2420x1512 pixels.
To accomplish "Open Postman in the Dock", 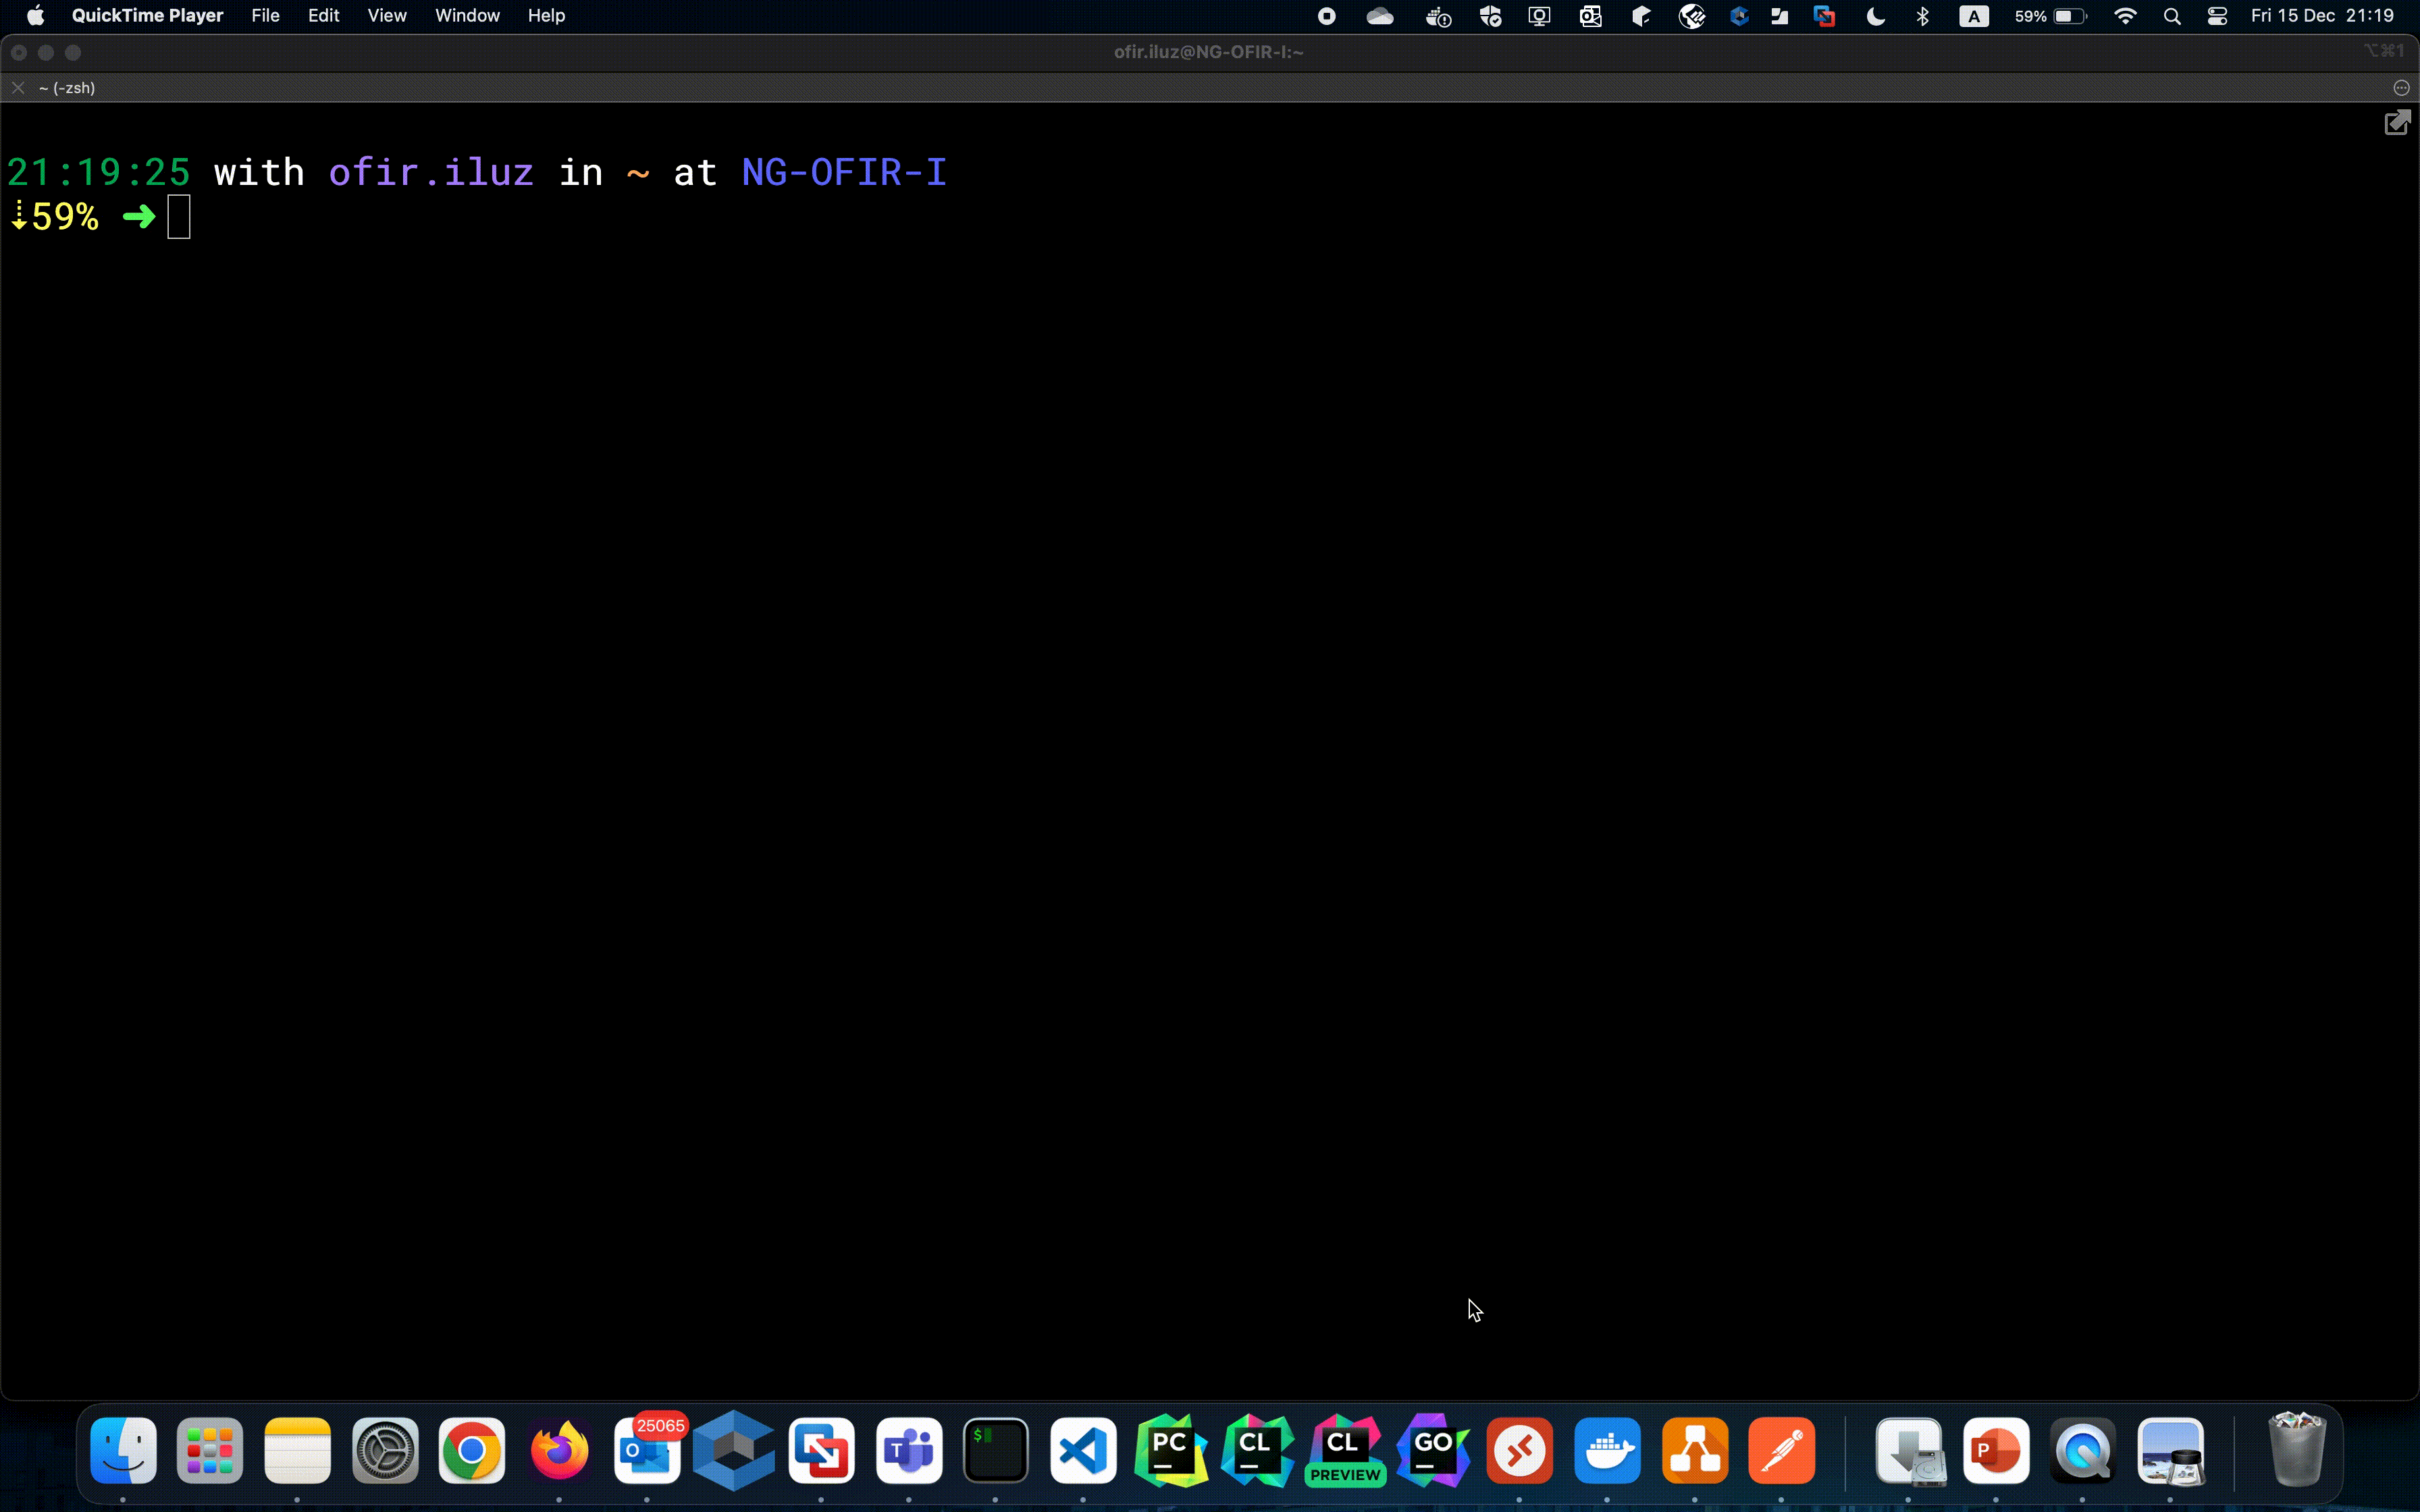I will [x=1782, y=1450].
